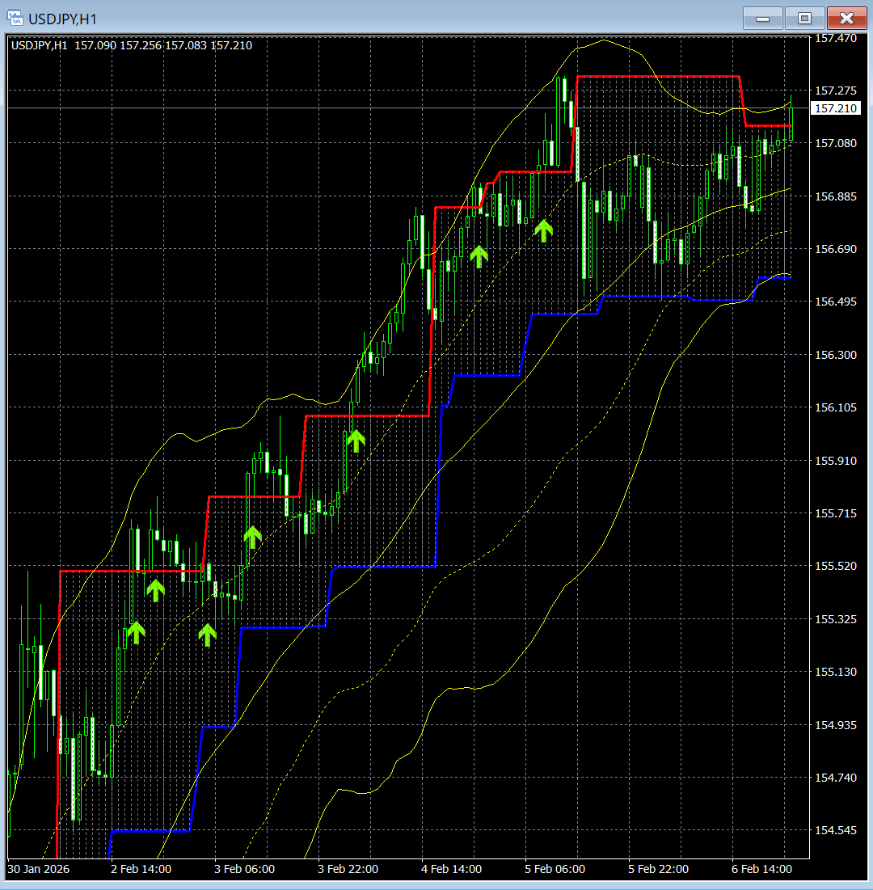The image size is (873, 890).
Task: Click the 5 Feb 06:00 time label
Action: (555, 869)
